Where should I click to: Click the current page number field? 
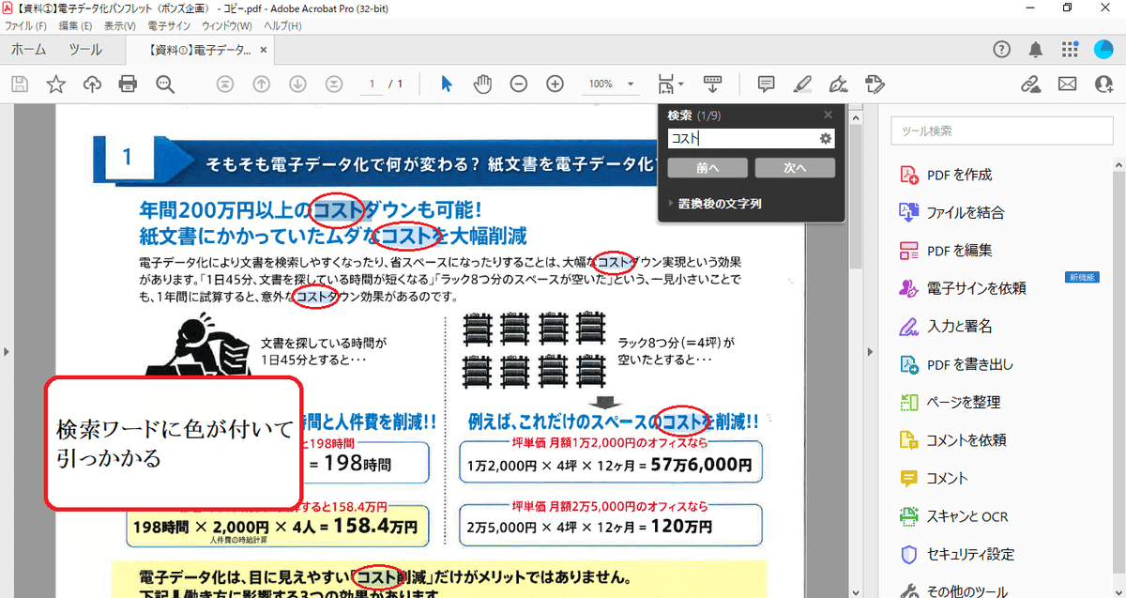coord(373,84)
